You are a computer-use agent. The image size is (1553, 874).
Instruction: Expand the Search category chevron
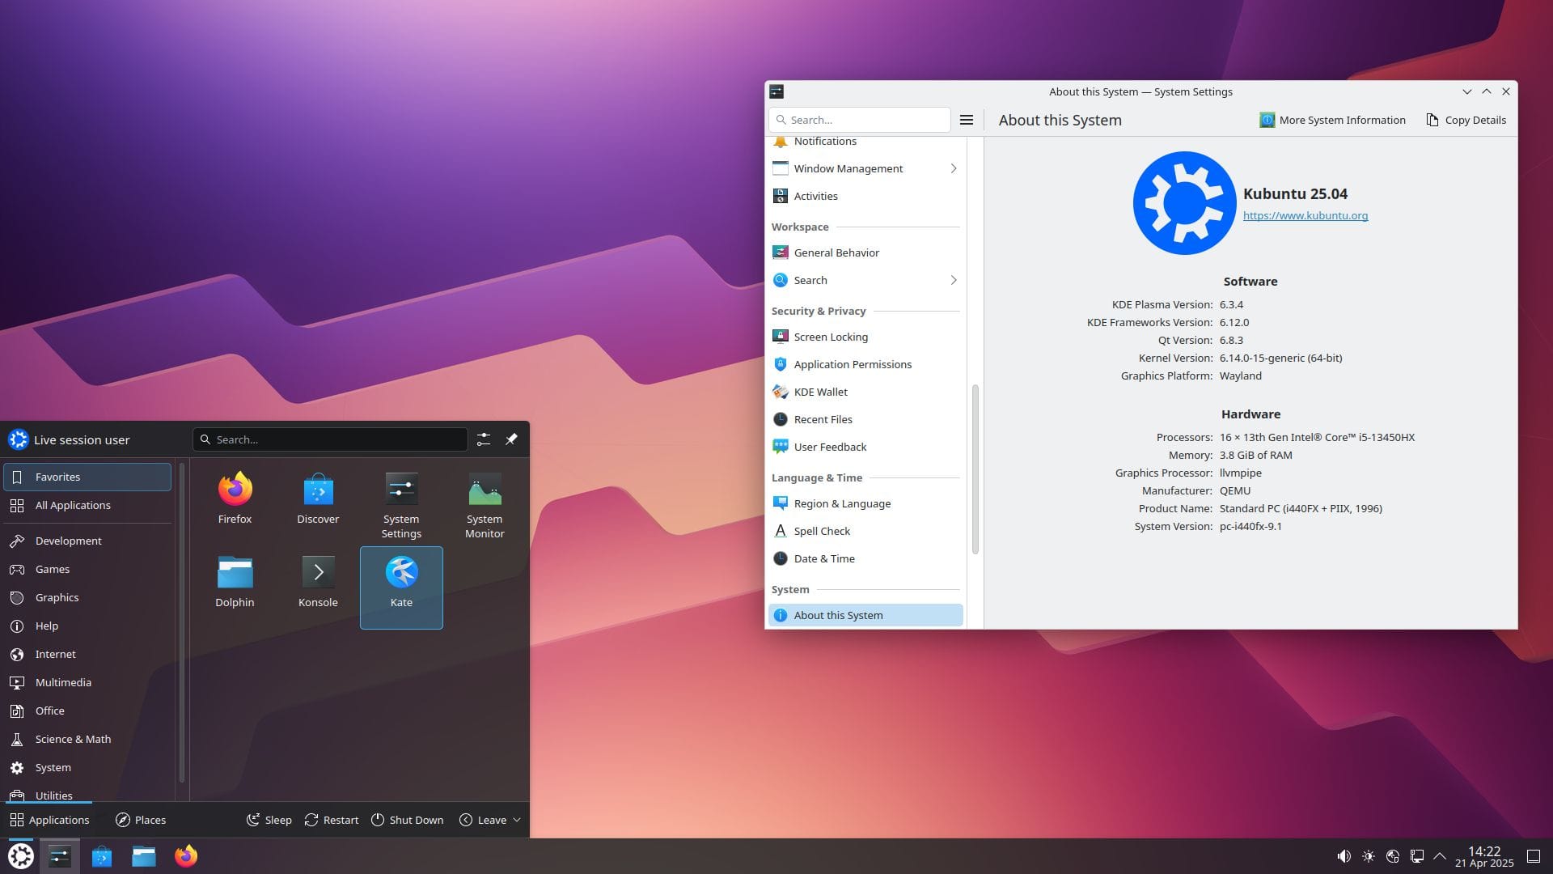click(954, 279)
